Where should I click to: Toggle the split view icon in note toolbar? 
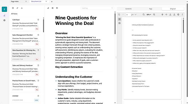pos(52,8)
